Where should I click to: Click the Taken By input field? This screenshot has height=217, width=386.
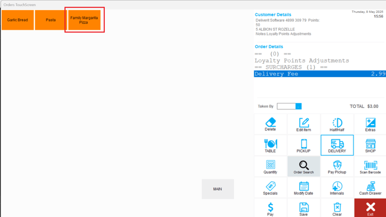(x=286, y=106)
